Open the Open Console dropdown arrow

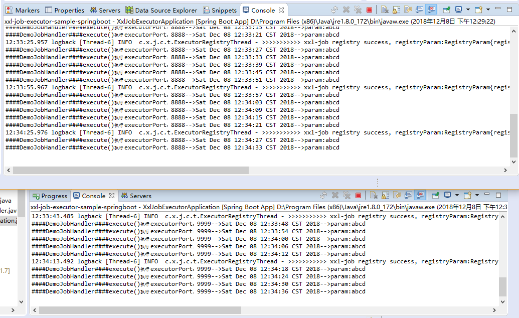point(487,9)
